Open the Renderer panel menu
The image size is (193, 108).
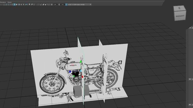click(x=3, y=2)
